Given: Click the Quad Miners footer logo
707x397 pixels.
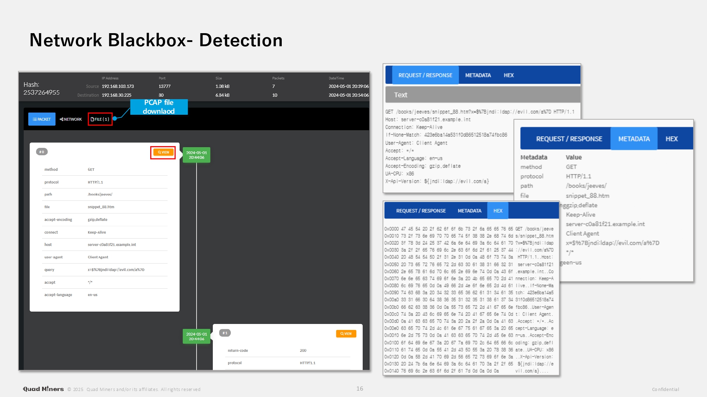Looking at the screenshot, I should (x=43, y=389).
